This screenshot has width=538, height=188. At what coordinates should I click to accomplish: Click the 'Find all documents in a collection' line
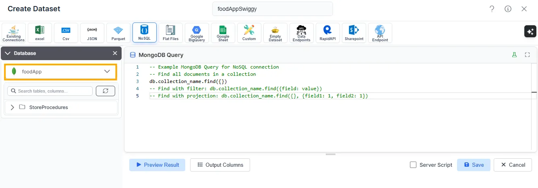(203, 74)
